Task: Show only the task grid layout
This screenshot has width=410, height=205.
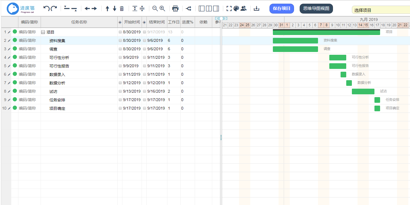Action: point(201,8)
